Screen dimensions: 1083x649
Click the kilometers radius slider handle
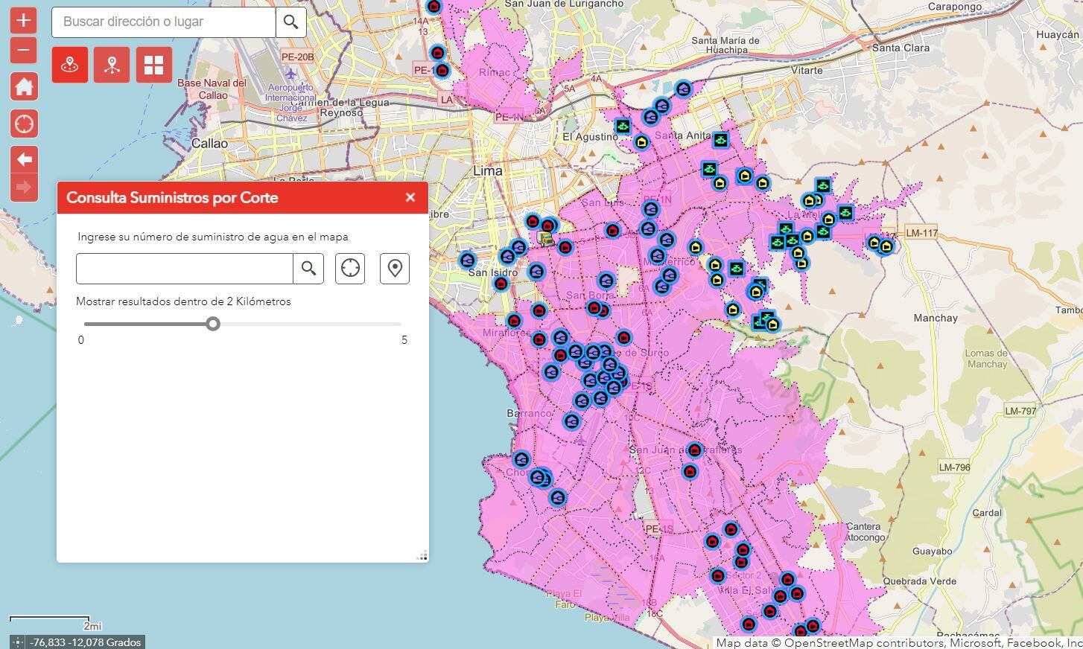[213, 324]
